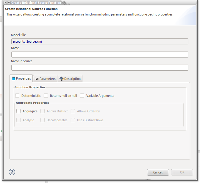Check the Variable Arguments box

click(82, 96)
